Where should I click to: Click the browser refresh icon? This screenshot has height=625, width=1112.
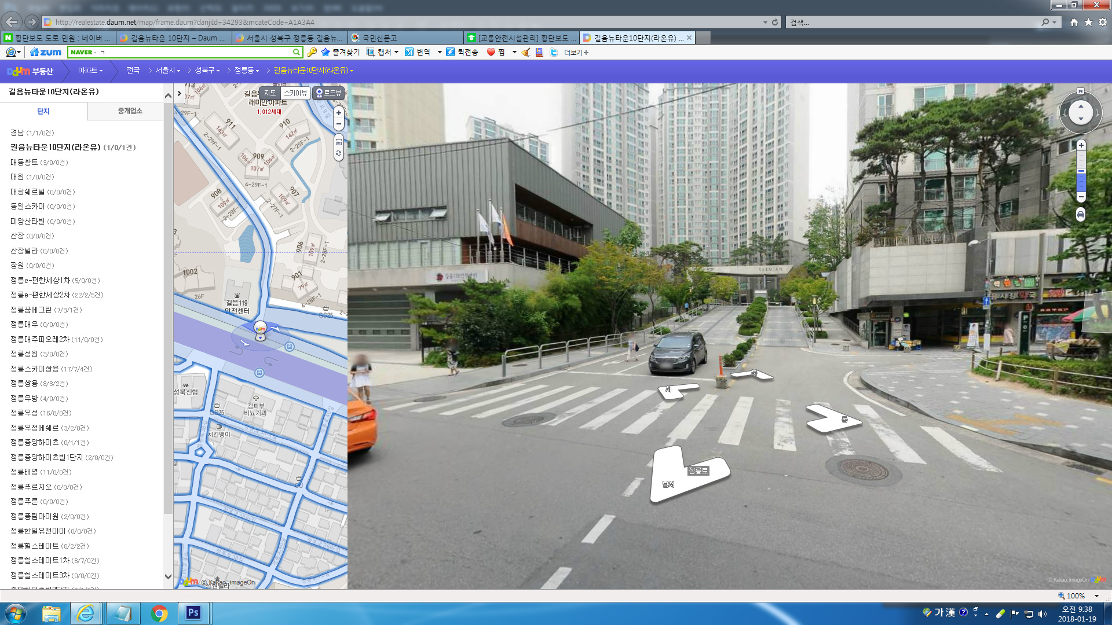tap(775, 22)
